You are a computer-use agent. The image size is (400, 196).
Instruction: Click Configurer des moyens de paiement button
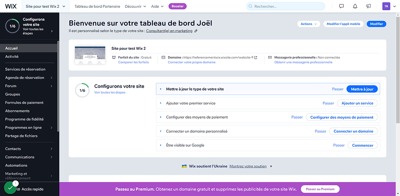pos(342,117)
